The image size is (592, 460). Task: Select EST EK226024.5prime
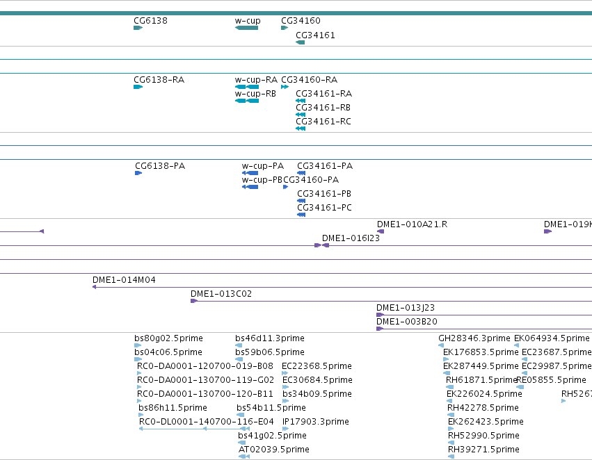pos(484,394)
